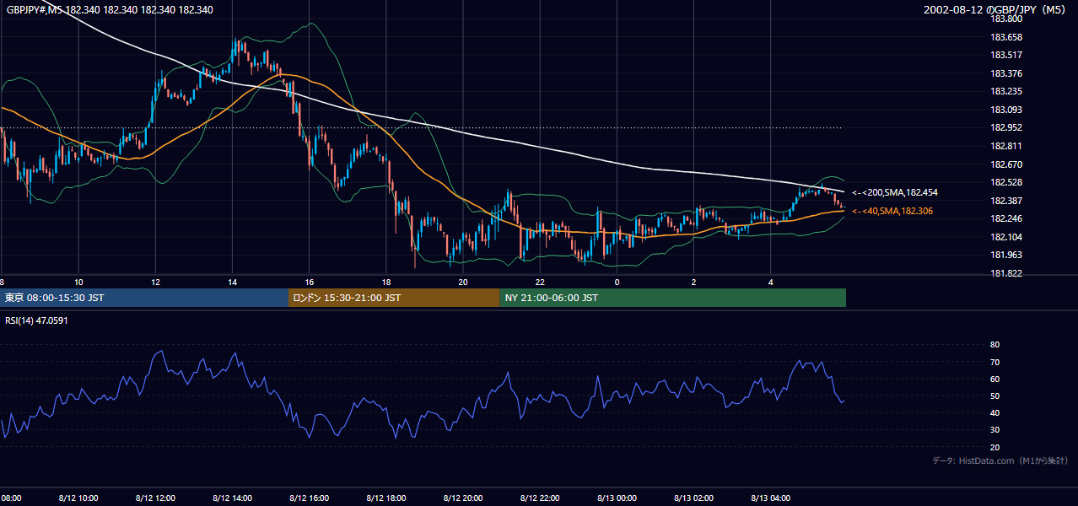Click price axis label 182.104
Screen dimensions: 1078x506
pos(1006,237)
